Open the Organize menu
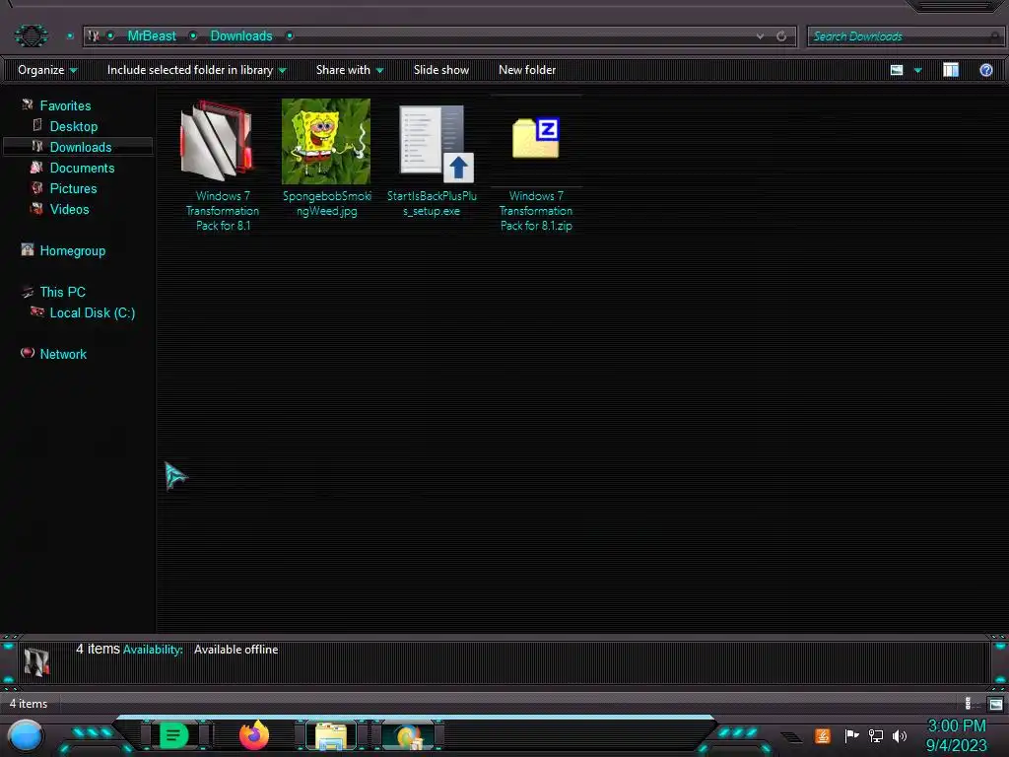 click(x=47, y=70)
